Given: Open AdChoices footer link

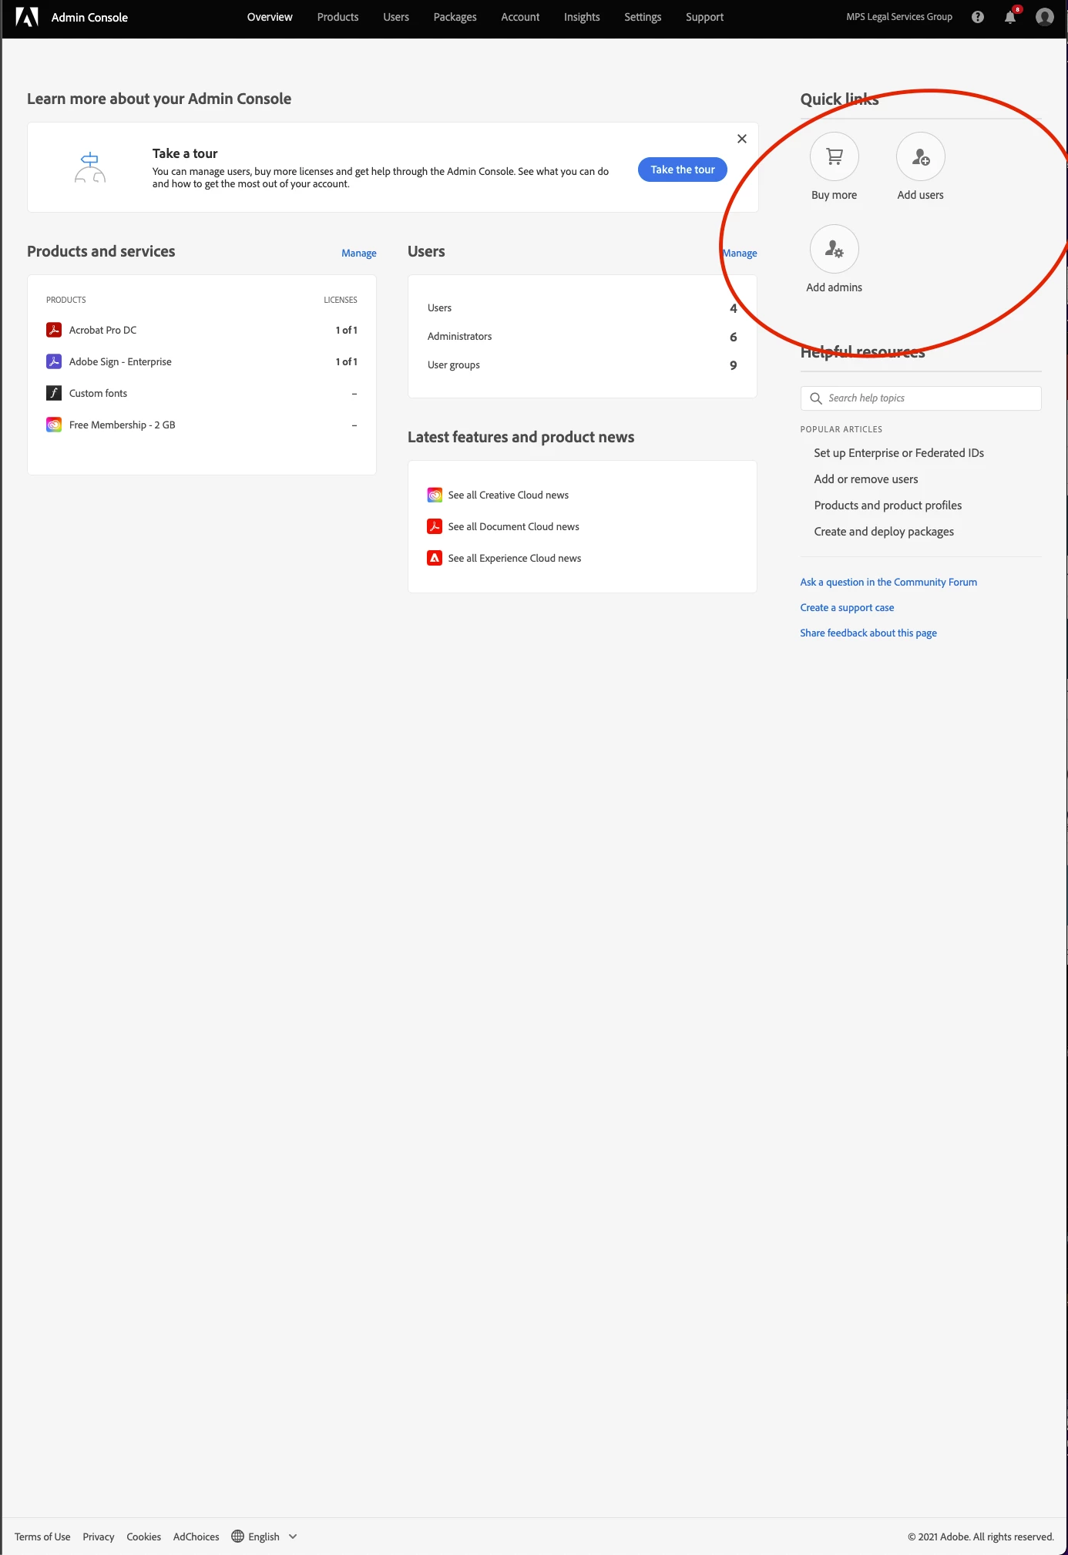Looking at the screenshot, I should [x=196, y=1537].
